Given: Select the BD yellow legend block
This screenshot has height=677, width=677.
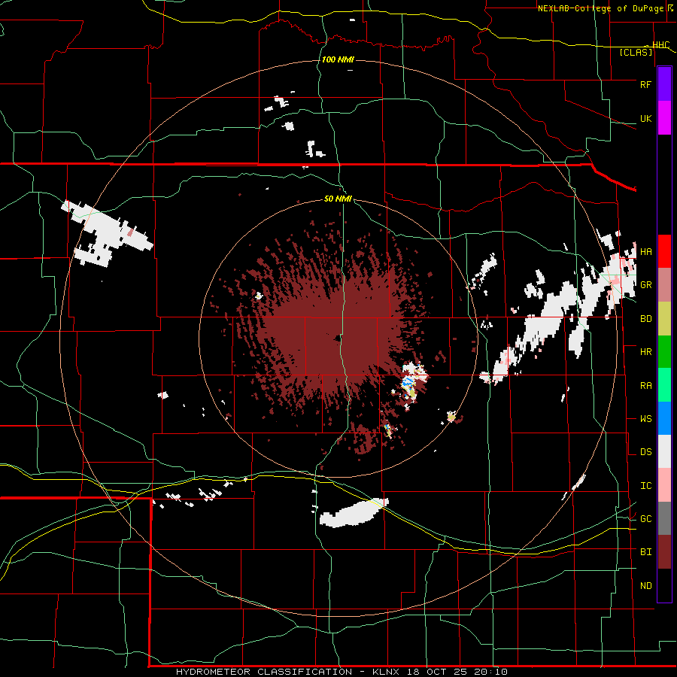Looking at the screenshot, I should (664, 319).
